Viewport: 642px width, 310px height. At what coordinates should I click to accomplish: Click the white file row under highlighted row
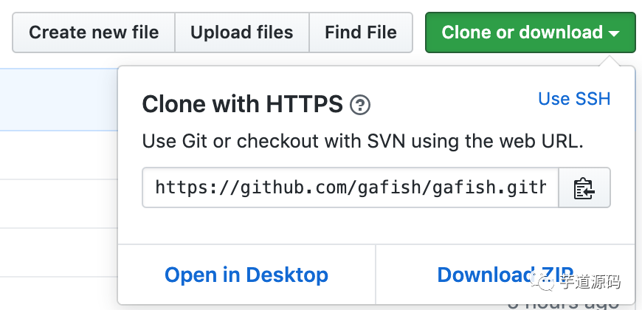click(58, 155)
